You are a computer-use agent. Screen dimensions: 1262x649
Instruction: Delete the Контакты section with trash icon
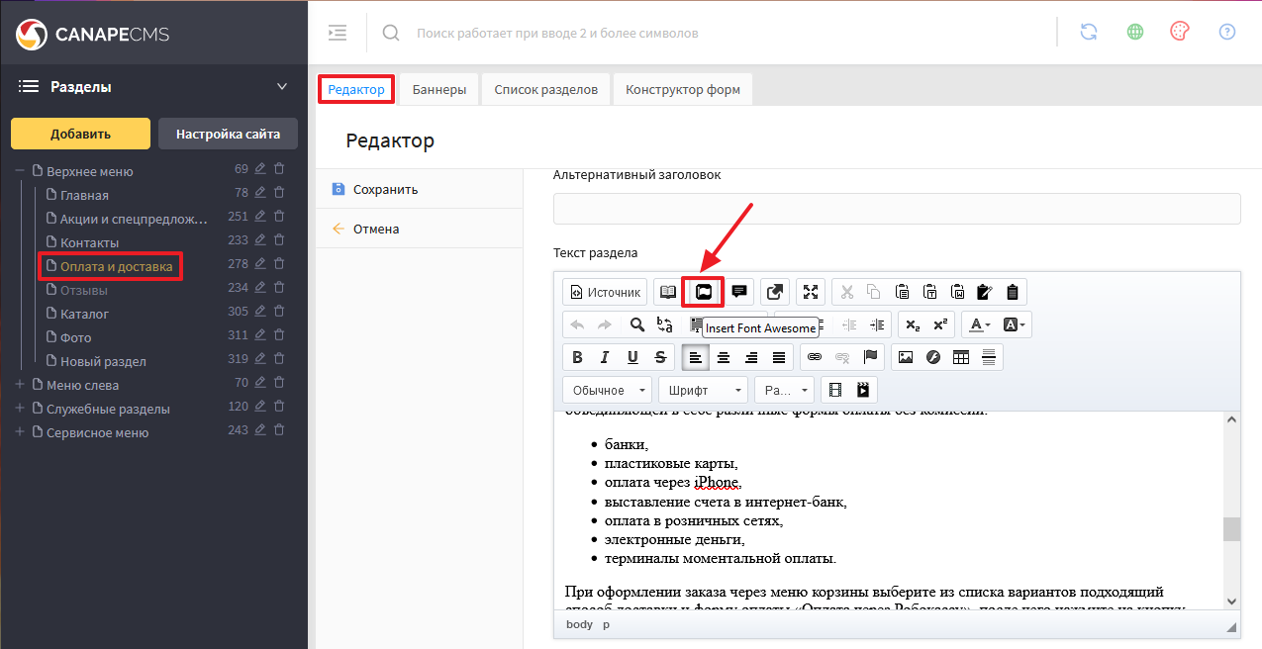coord(279,241)
